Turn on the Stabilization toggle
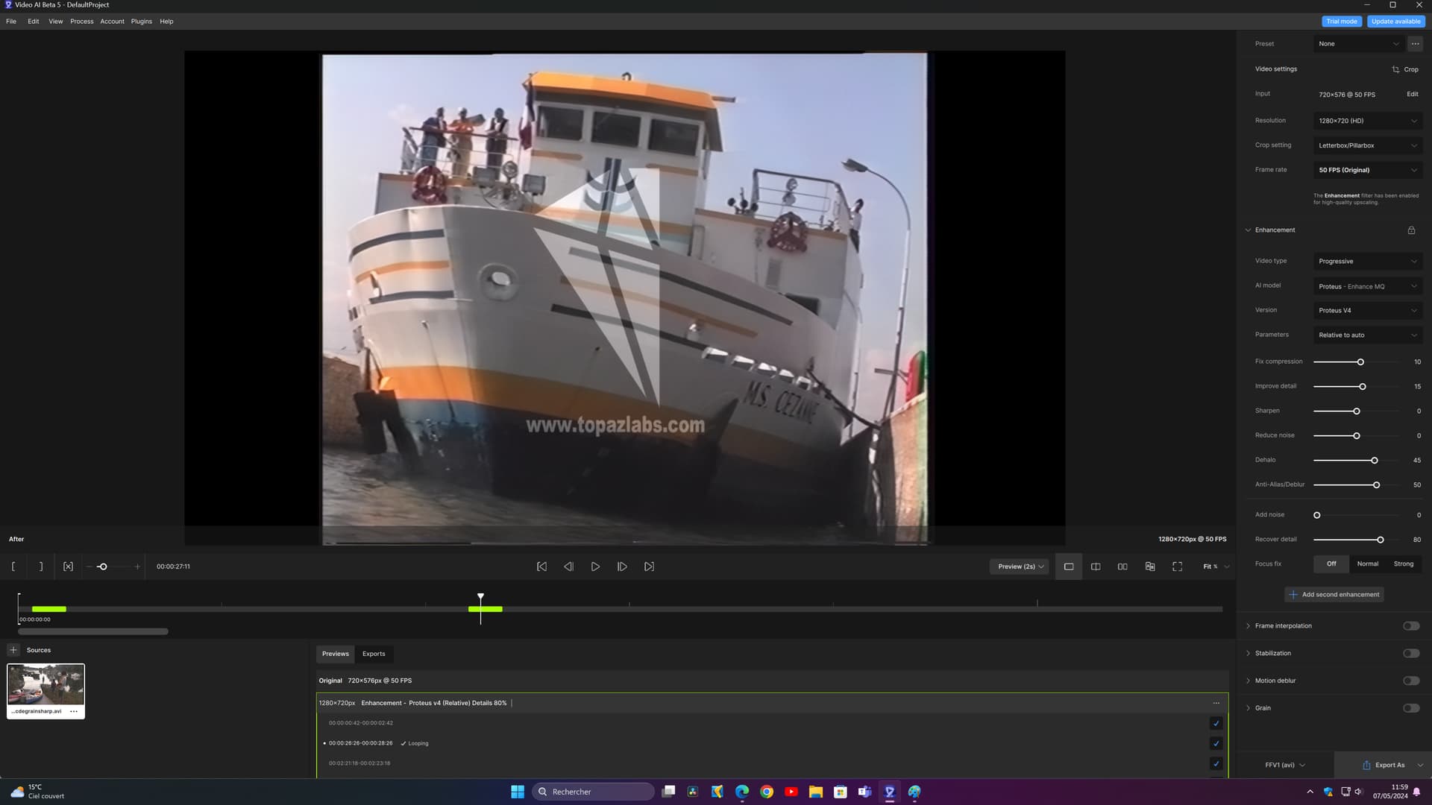1432x805 pixels. (x=1410, y=653)
